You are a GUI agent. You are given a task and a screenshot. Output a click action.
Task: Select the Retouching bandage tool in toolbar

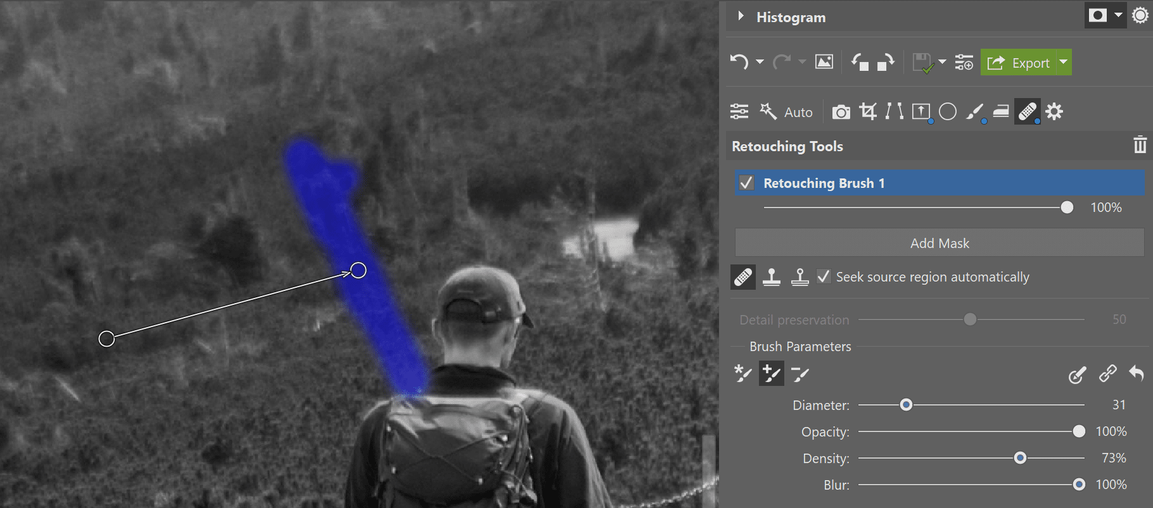click(1028, 112)
